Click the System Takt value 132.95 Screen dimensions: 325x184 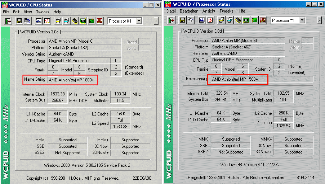point(283,94)
